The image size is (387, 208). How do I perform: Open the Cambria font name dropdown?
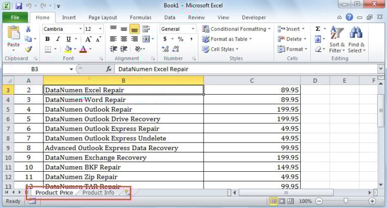point(81,29)
